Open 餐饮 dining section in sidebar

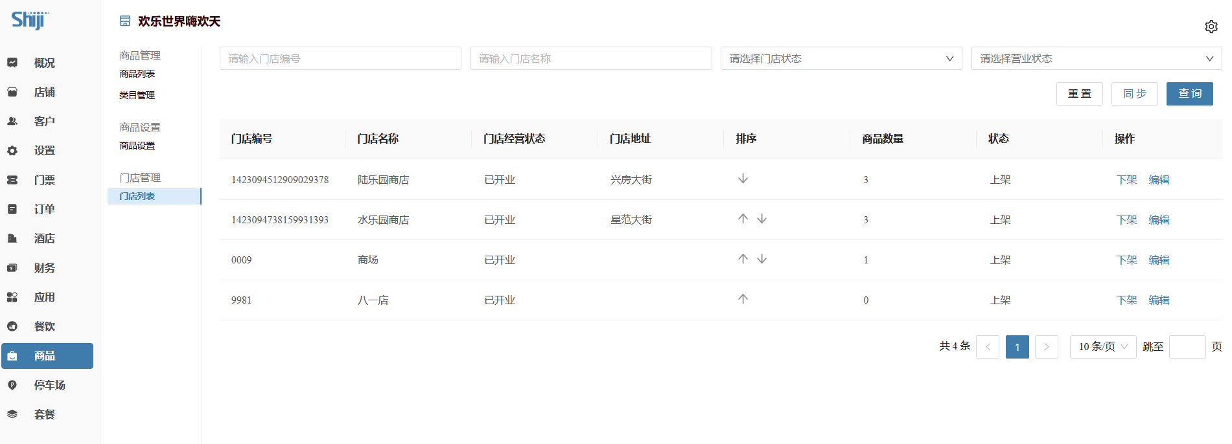click(x=44, y=326)
